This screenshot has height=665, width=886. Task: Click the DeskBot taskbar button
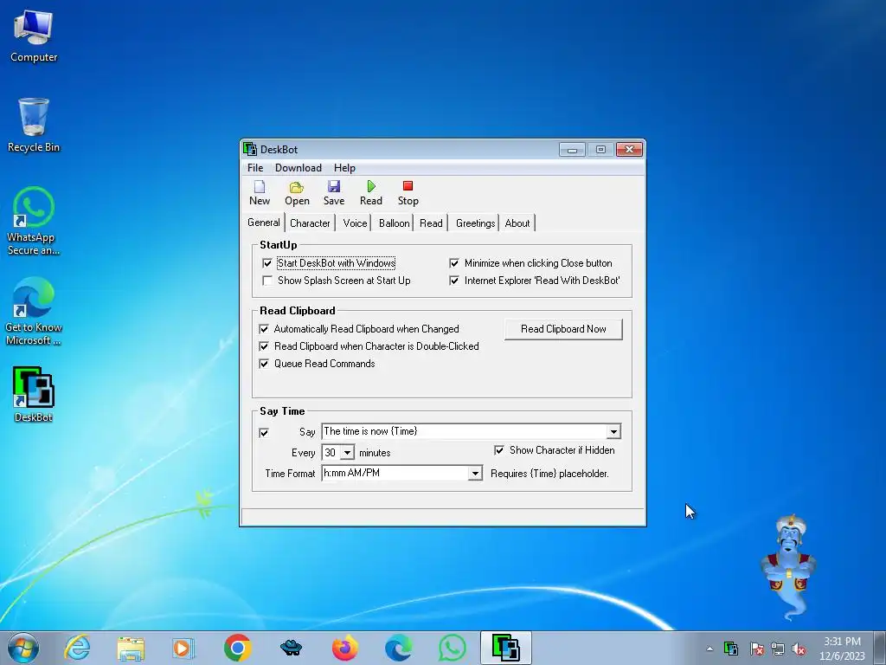coord(505,648)
